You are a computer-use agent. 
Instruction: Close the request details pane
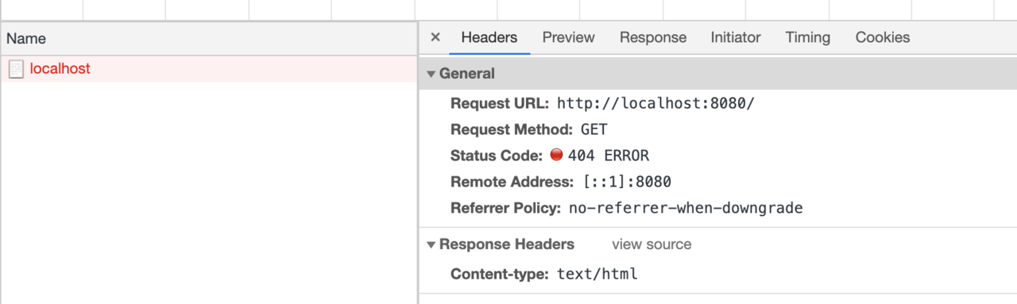click(435, 37)
